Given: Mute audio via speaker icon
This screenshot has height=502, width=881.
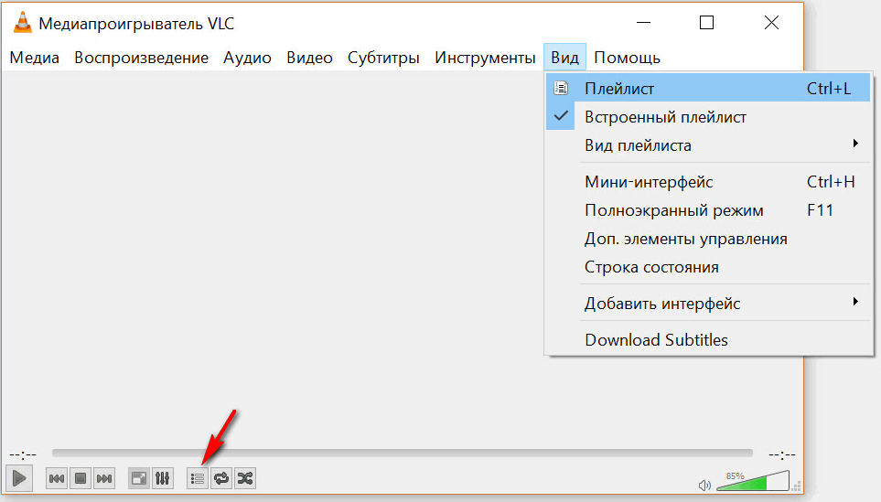Looking at the screenshot, I should [x=704, y=485].
